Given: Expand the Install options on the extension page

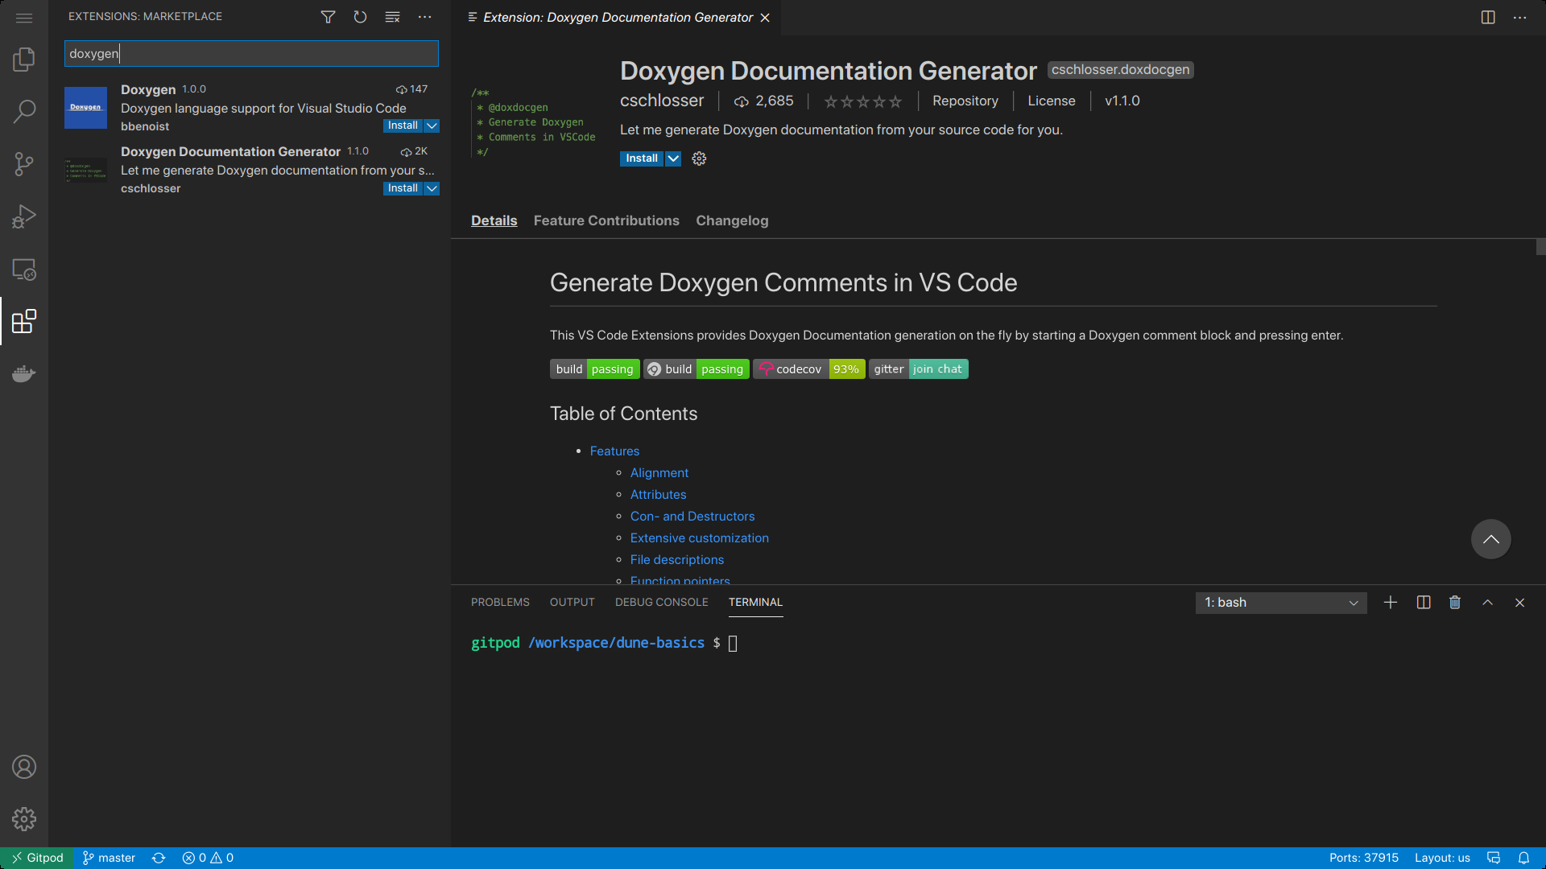Looking at the screenshot, I should (x=673, y=159).
